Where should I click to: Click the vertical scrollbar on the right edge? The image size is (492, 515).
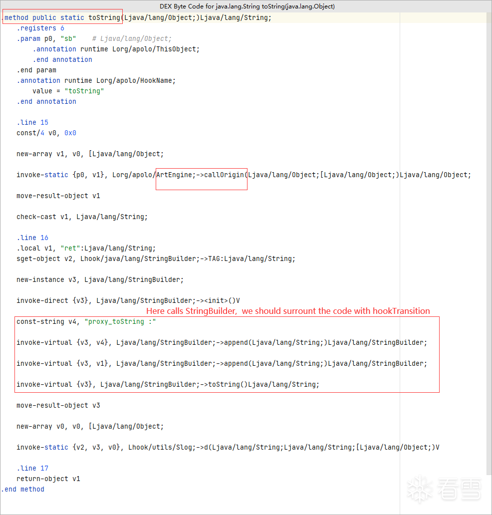click(x=489, y=243)
